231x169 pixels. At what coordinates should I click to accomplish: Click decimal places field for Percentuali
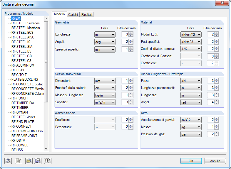point(125,127)
